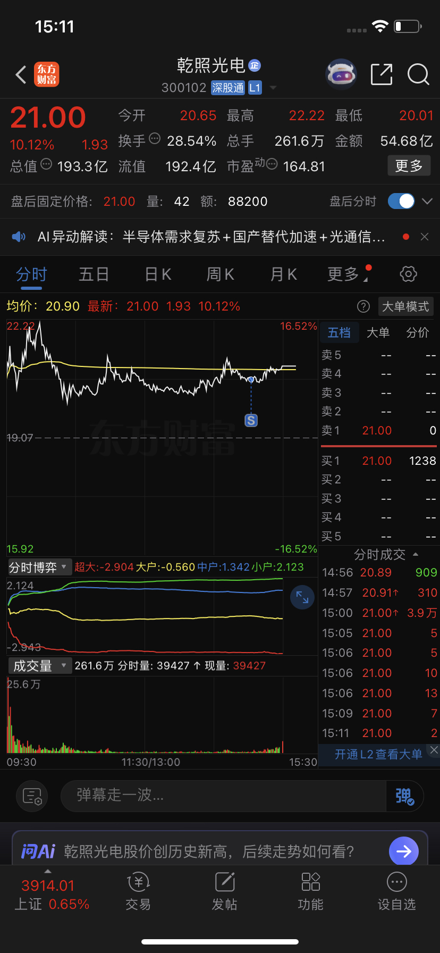Tap the 14:57 20.91 310 trade row

point(379,592)
